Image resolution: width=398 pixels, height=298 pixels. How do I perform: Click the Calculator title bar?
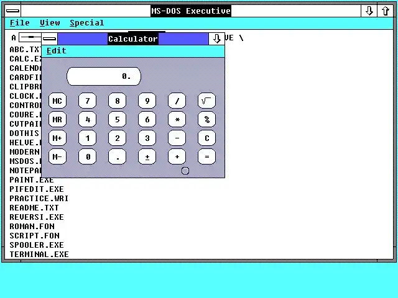pos(133,38)
